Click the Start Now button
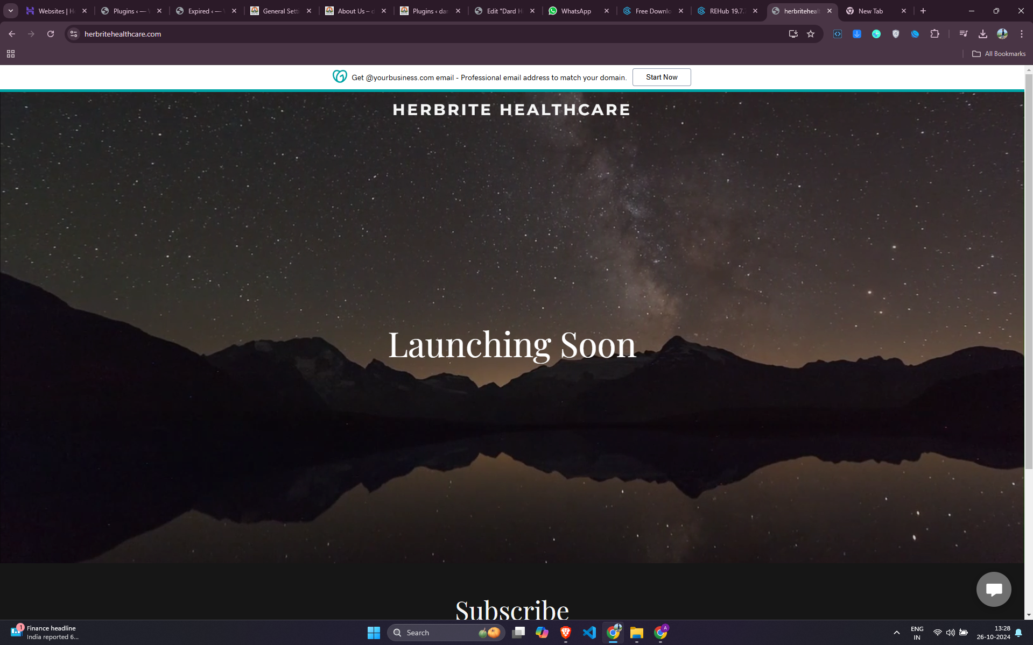 tap(661, 77)
